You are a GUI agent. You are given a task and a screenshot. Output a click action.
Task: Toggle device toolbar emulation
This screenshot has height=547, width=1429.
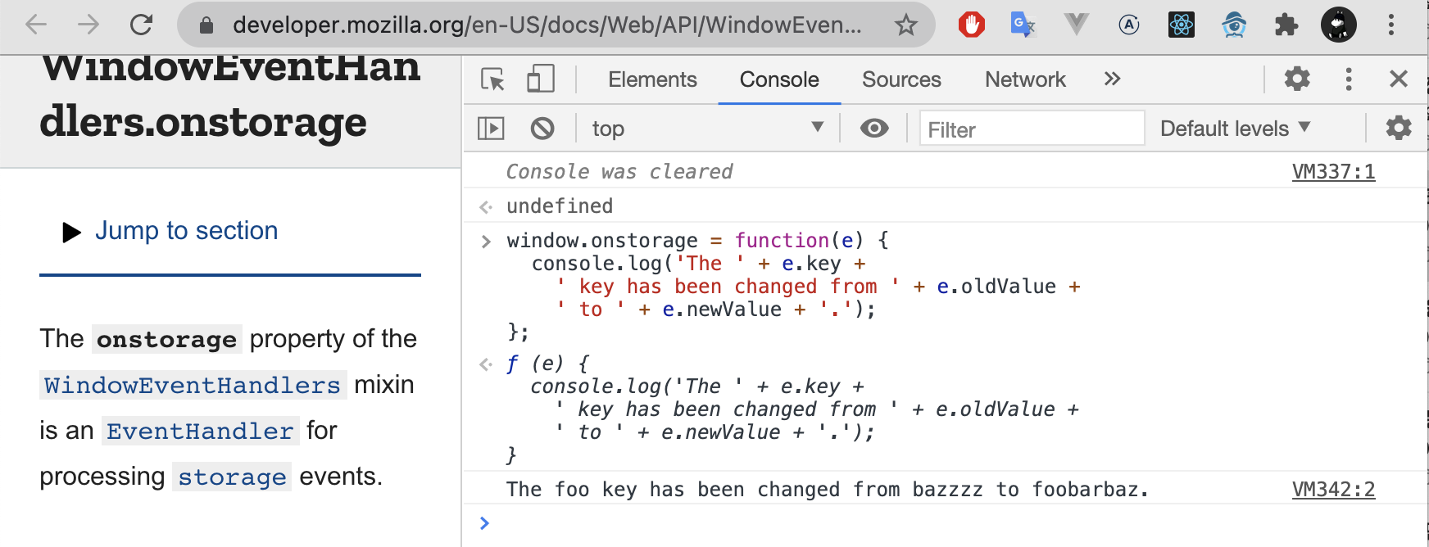point(540,79)
